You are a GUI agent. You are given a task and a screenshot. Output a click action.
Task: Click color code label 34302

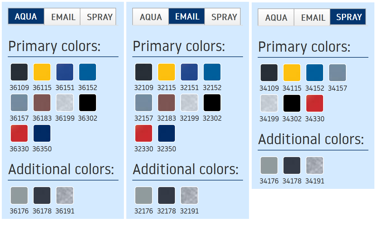pyautogui.click(x=292, y=119)
